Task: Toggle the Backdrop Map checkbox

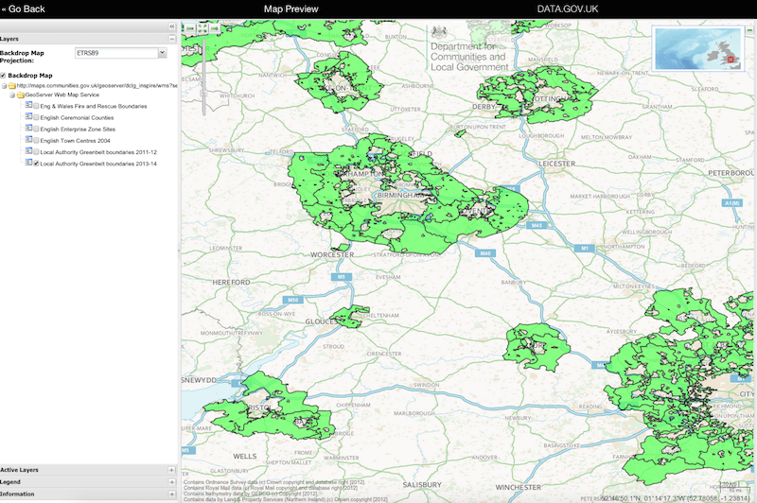Action: pos(4,76)
